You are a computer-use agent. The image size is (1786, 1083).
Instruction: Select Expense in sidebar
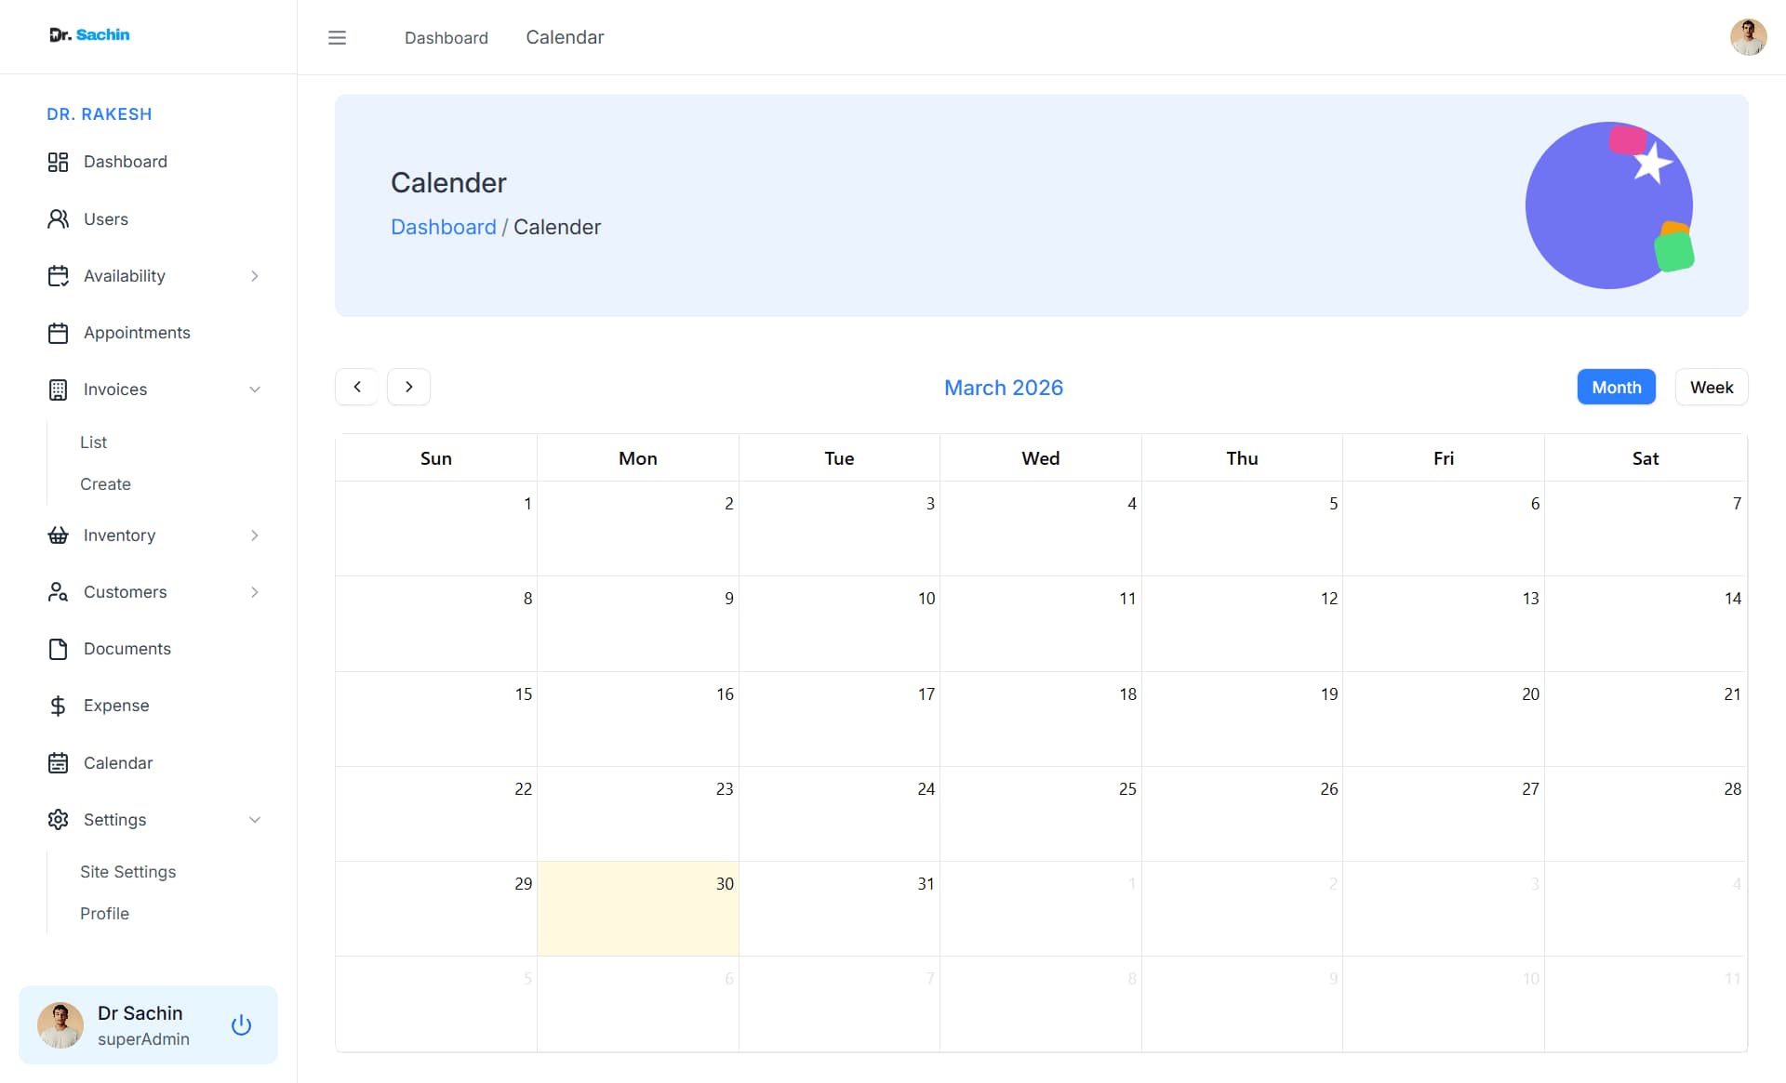tap(116, 706)
